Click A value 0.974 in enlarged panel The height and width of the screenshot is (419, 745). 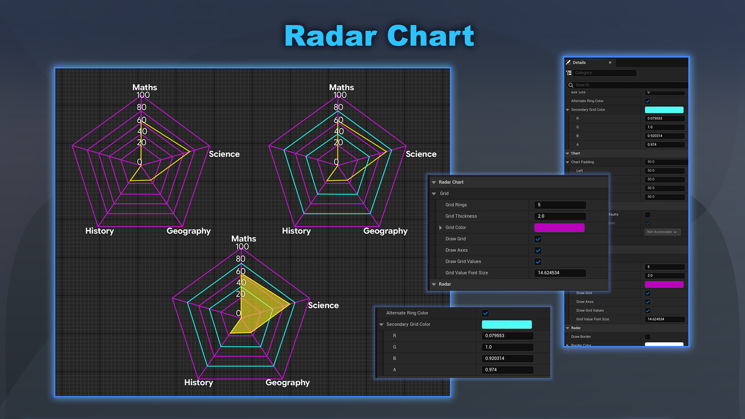[508, 370]
